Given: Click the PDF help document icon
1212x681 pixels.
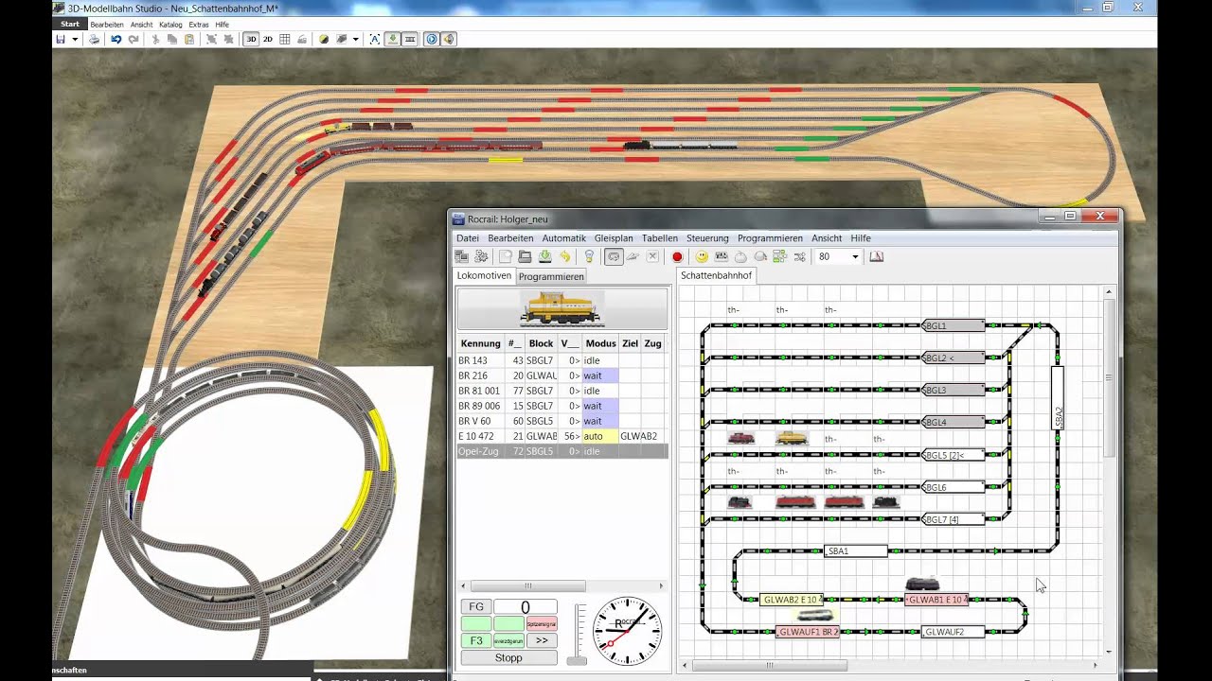Looking at the screenshot, I should click(x=877, y=256).
